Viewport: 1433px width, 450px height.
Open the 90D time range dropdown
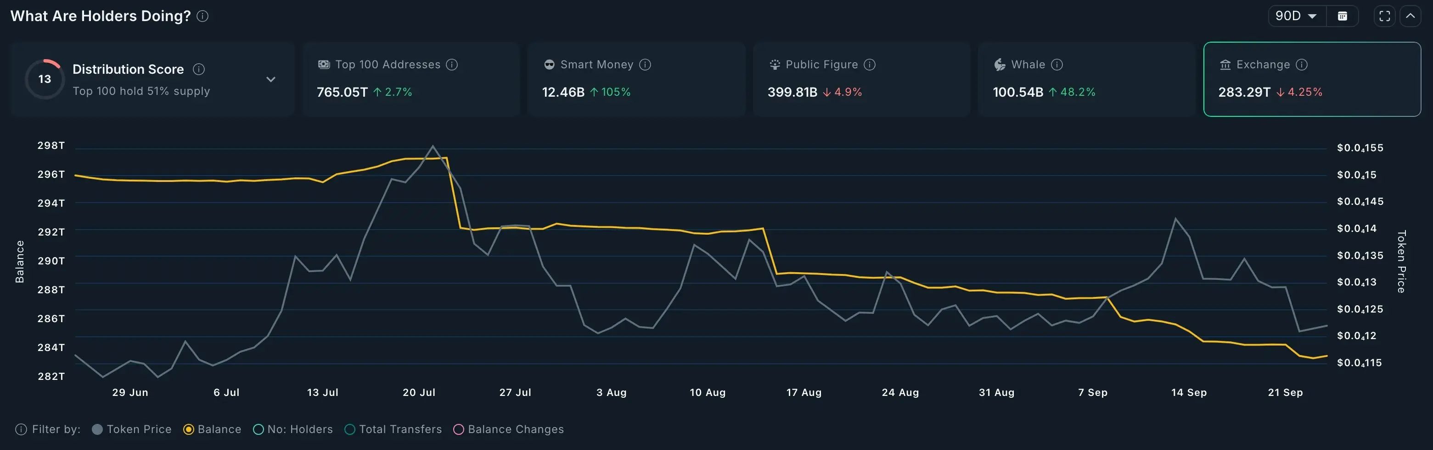[x=1295, y=16]
